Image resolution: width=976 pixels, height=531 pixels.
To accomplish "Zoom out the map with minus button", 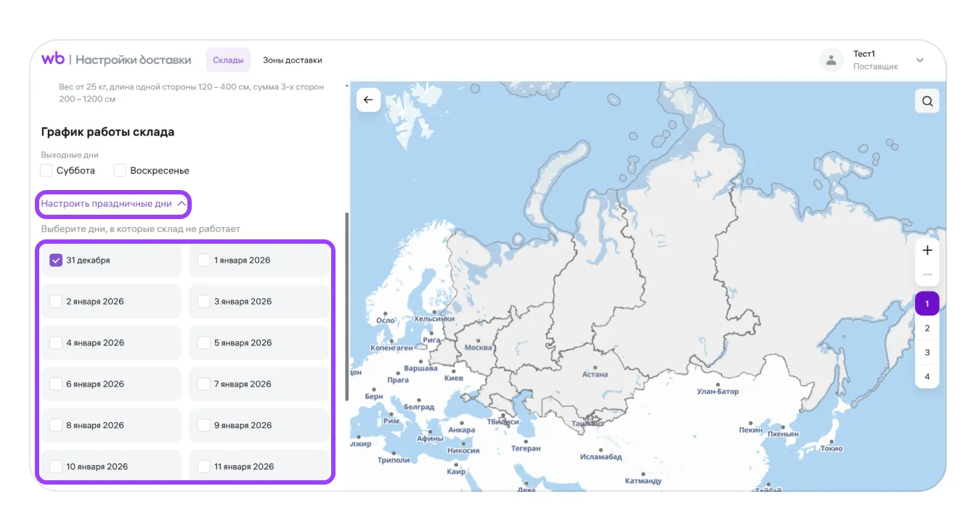I will point(927,275).
